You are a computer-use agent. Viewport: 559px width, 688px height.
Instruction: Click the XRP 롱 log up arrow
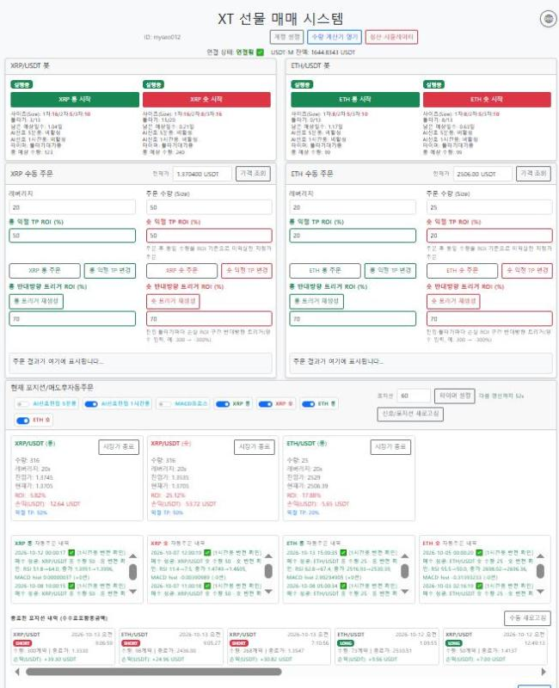tap(133, 556)
